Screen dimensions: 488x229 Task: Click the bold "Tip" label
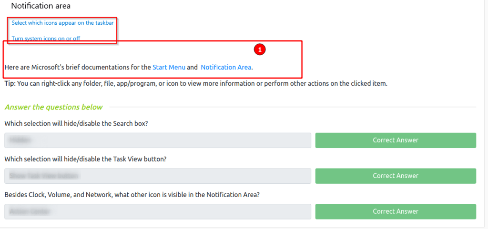10,83
